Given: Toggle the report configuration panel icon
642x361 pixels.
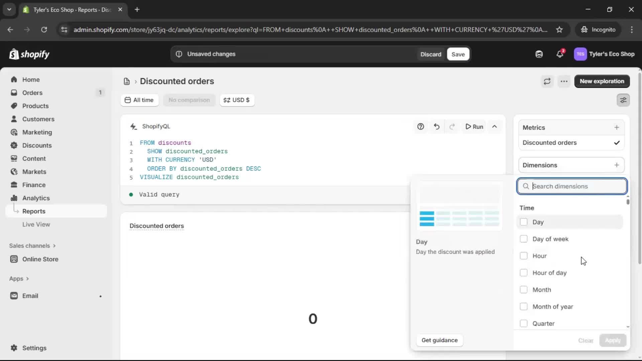Looking at the screenshot, I should (x=623, y=100).
